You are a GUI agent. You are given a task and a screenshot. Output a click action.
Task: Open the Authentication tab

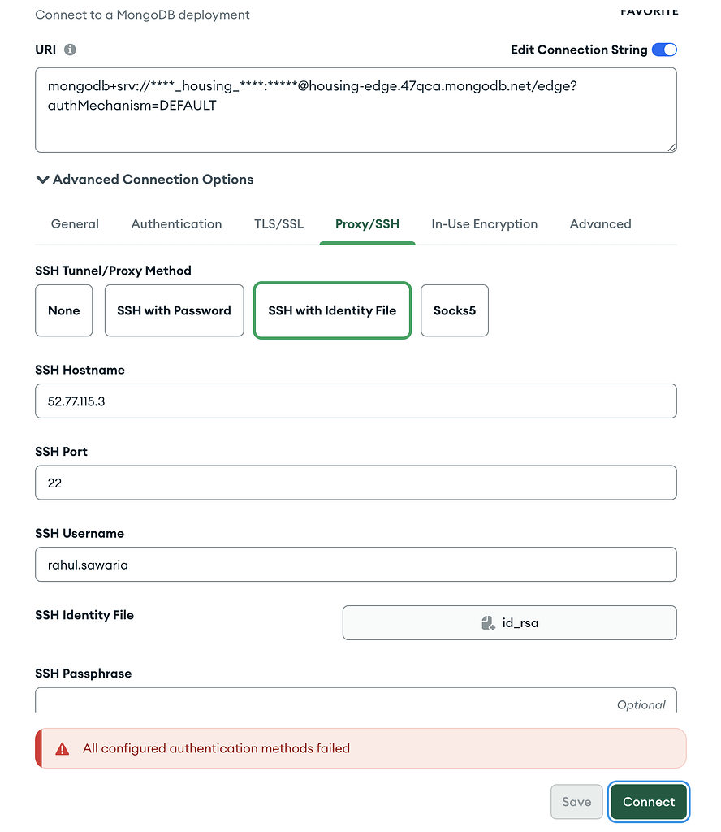[x=176, y=224]
